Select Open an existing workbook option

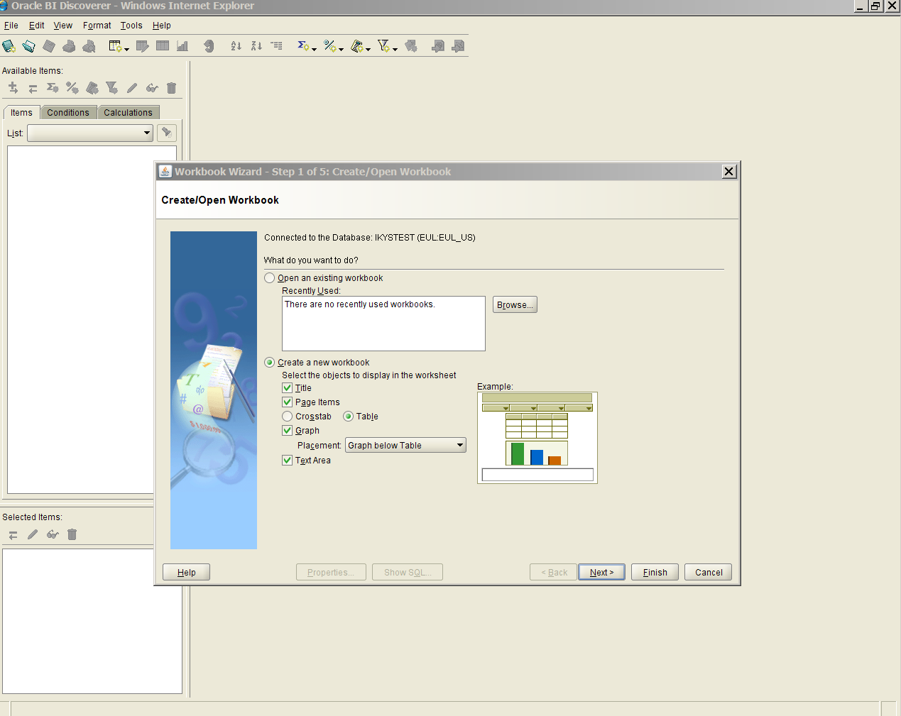(x=270, y=278)
